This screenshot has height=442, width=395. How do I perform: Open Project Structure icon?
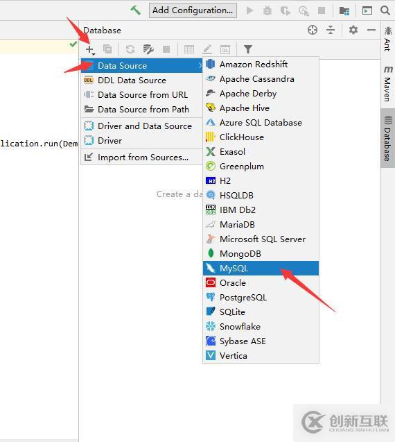(344, 11)
